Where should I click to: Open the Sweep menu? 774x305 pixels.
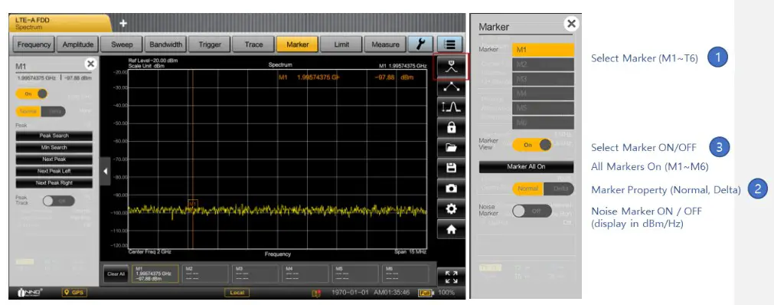pyautogui.click(x=122, y=44)
